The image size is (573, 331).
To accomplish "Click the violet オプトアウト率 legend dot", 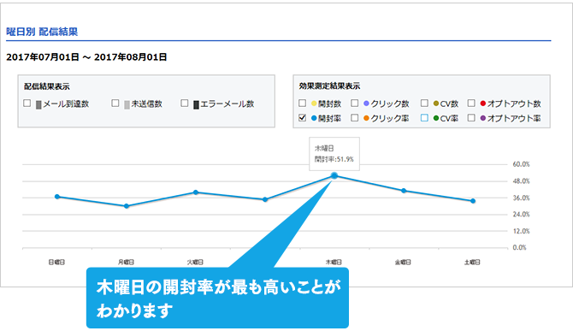I will coord(482,118).
